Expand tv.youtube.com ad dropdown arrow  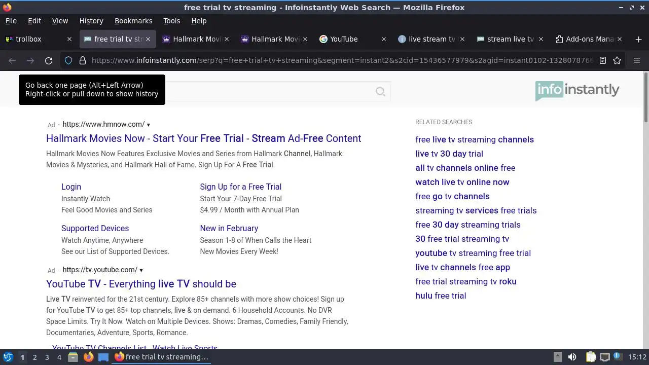point(141,270)
